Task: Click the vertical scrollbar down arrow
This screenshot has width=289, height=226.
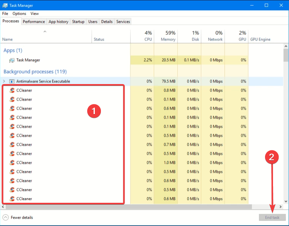Action: (286, 201)
